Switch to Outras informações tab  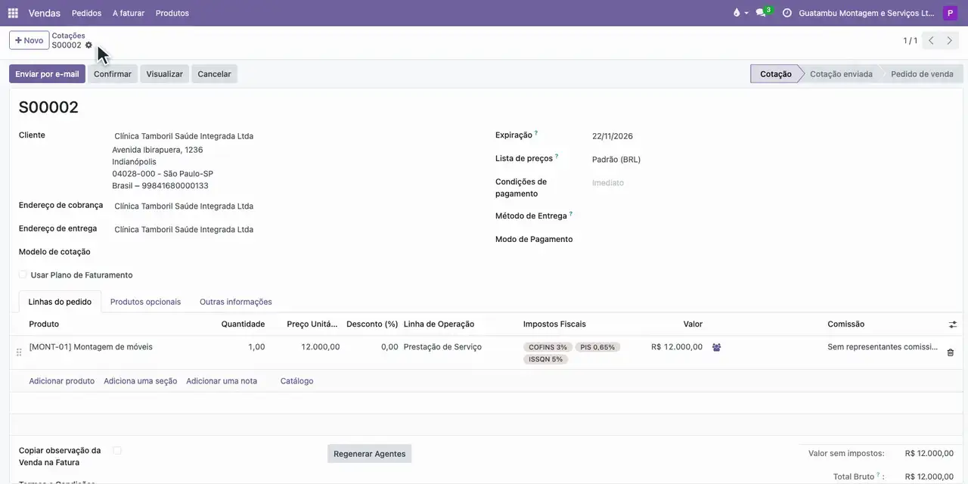pos(236,302)
